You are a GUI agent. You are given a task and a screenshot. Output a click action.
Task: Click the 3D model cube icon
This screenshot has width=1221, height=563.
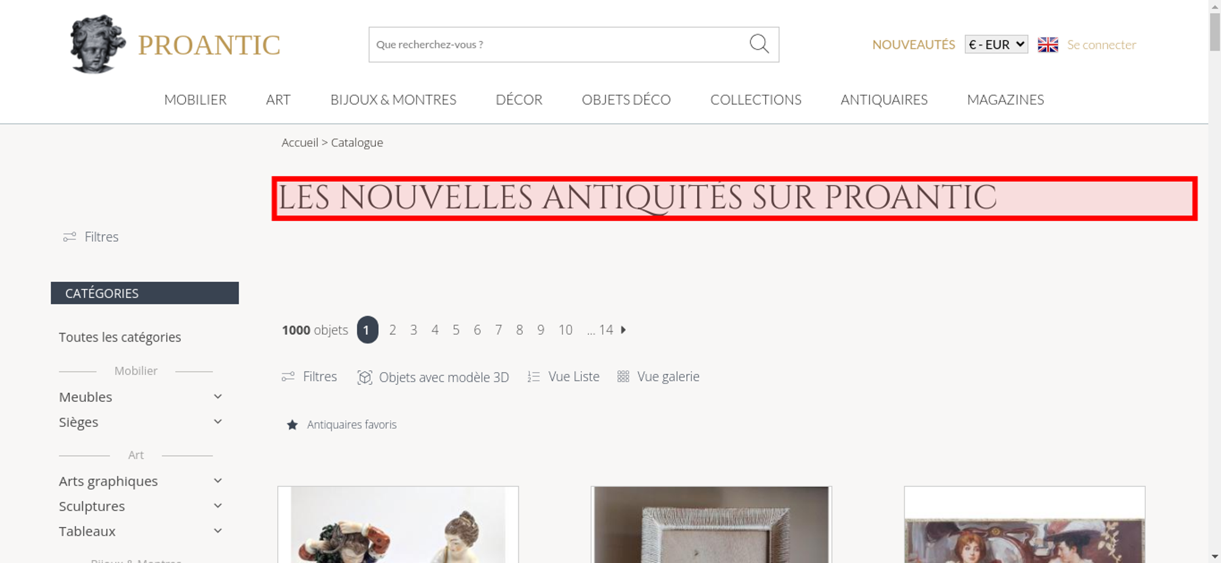364,378
